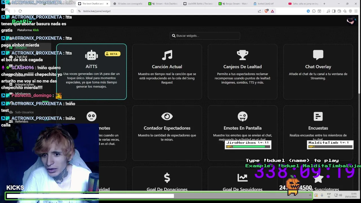The image size is (361, 203).
Task: Open the browser hamburger menu
Action: tap(356, 11)
